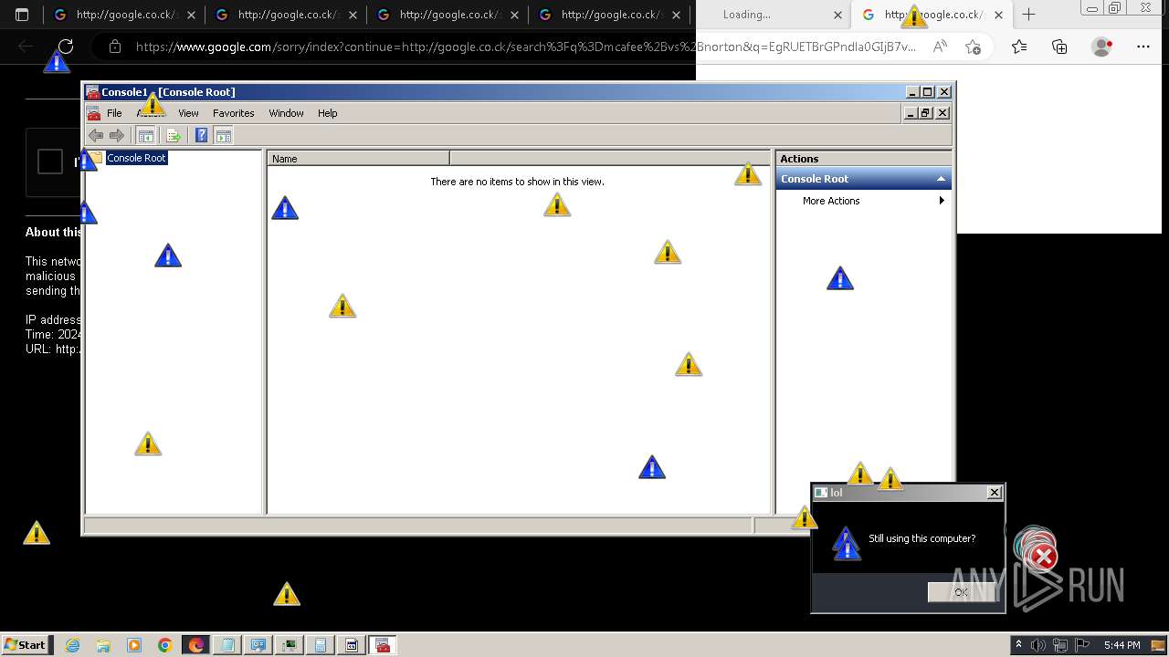Toggle Show/Hide Console Tree toolbar icon

click(x=145, y=136)
